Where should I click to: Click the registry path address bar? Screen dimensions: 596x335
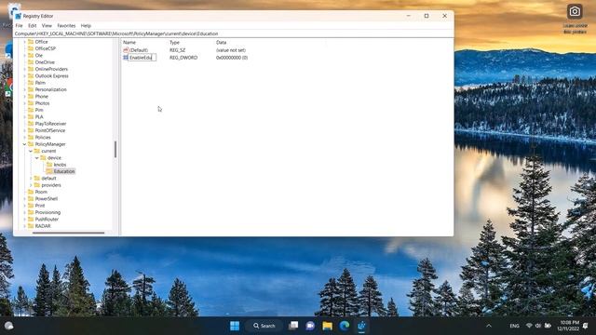click(x=234, y=33)
